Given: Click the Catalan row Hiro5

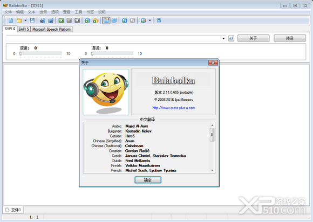Looking at the screenshot, I should 123,136.
